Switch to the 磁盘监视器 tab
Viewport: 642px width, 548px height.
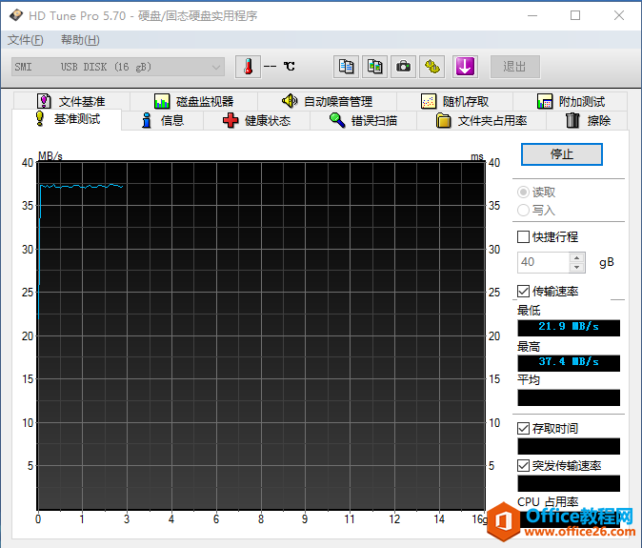tap(193, 101)
